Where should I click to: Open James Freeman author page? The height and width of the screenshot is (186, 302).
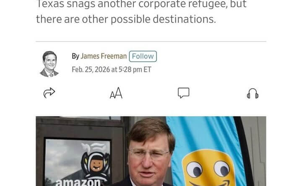[104, 56]
